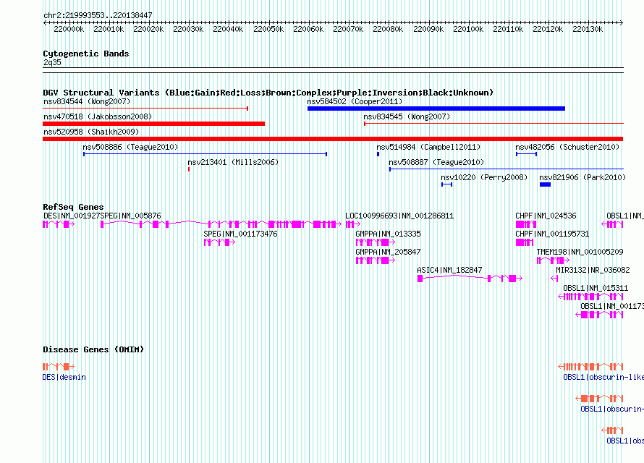644x463 pixels.
Task: Click the 220070k ruler tick label
Action: click(x=348, y=29)
